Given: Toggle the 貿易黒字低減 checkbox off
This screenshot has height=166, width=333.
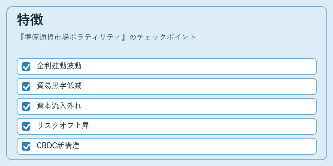Looking at the screenshot, I should click(x=26, y=86).
